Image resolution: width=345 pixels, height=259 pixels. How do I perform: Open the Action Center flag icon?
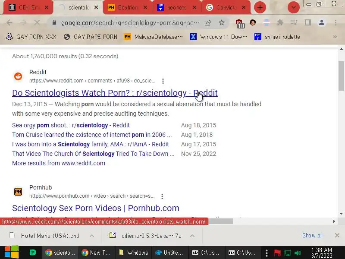coord(277,253)
